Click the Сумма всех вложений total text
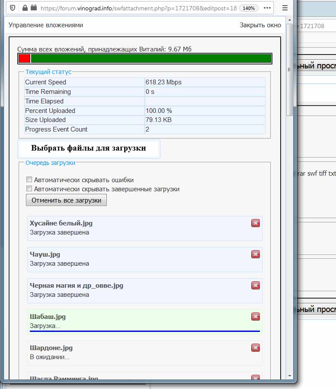 tap(104, 49)
